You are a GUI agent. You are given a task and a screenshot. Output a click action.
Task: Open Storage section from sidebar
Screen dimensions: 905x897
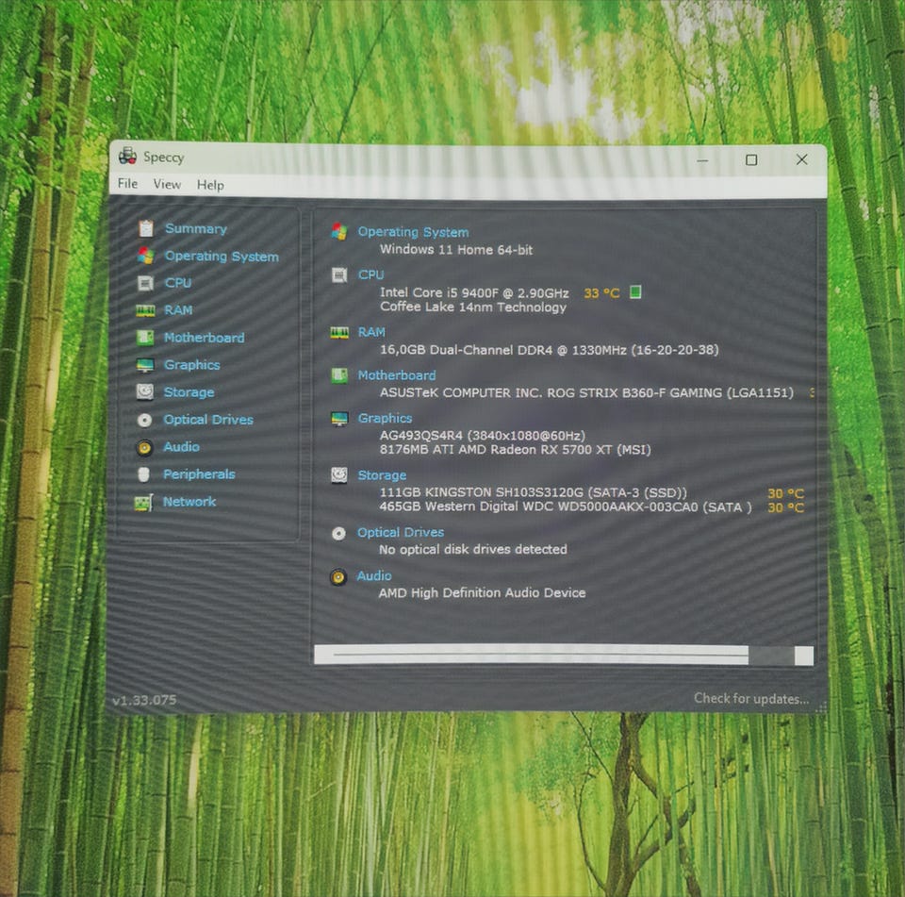189,392
